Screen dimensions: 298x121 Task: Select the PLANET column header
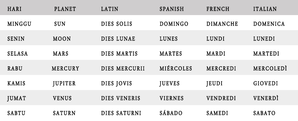coord(65,9)
